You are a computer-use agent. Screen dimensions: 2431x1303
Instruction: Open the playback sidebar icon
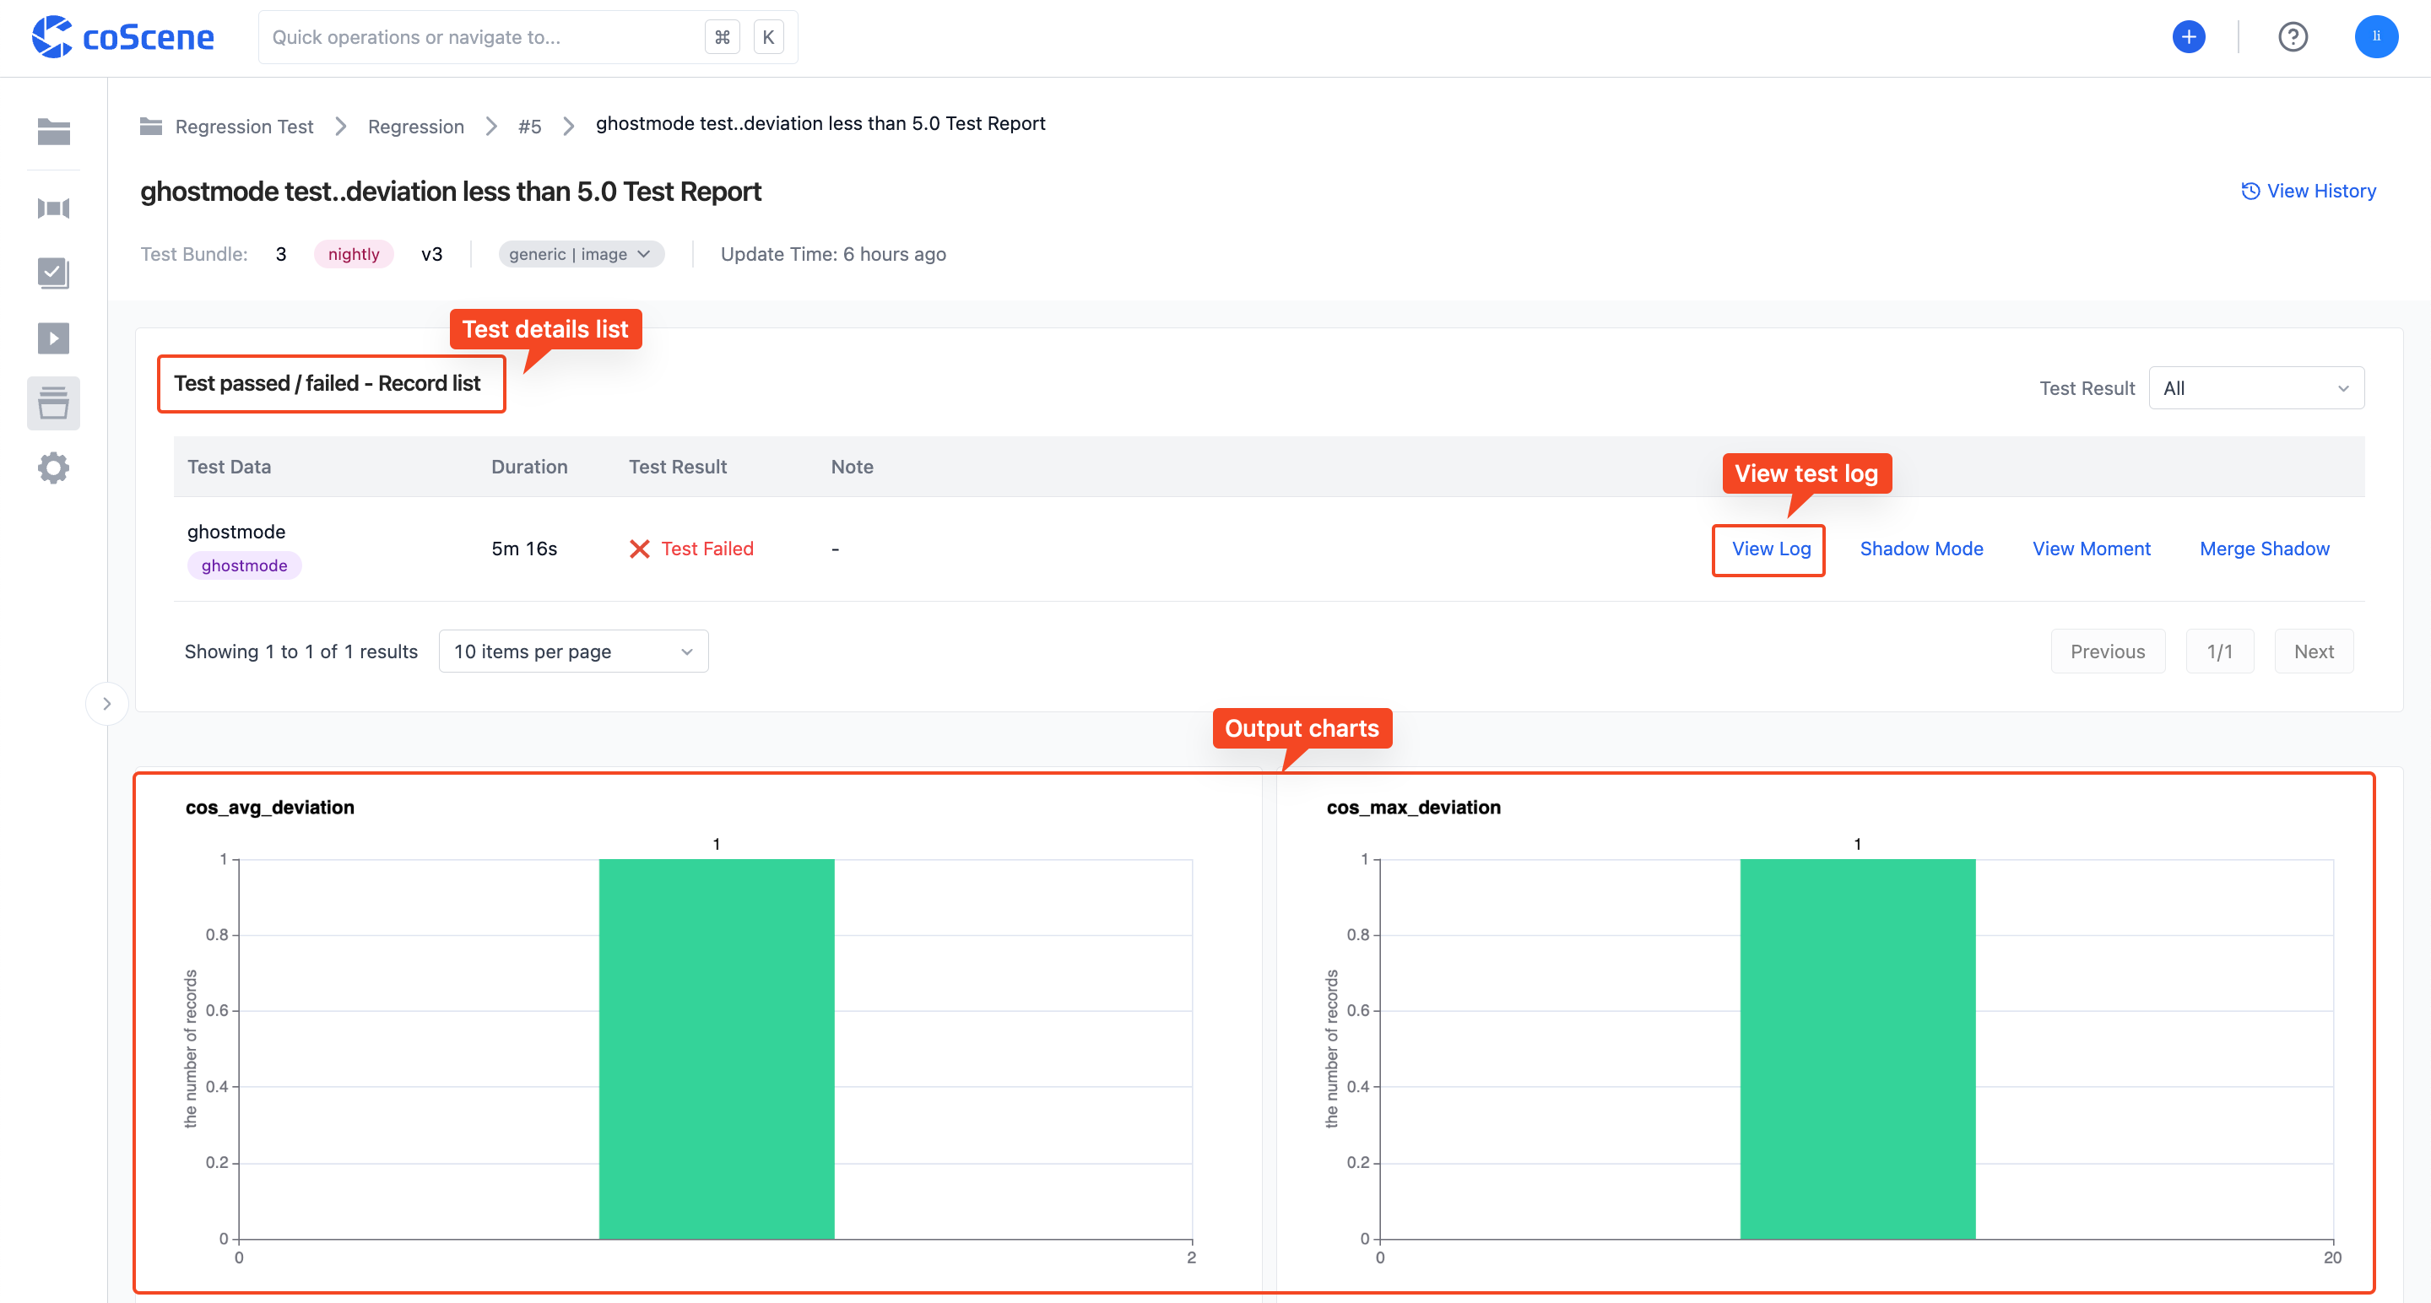coord(54,338)
